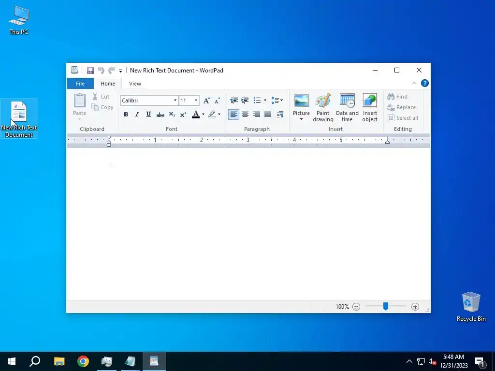The image size is (495, 371).
Task: Open the File menu
Action: [x=80, y=84]
